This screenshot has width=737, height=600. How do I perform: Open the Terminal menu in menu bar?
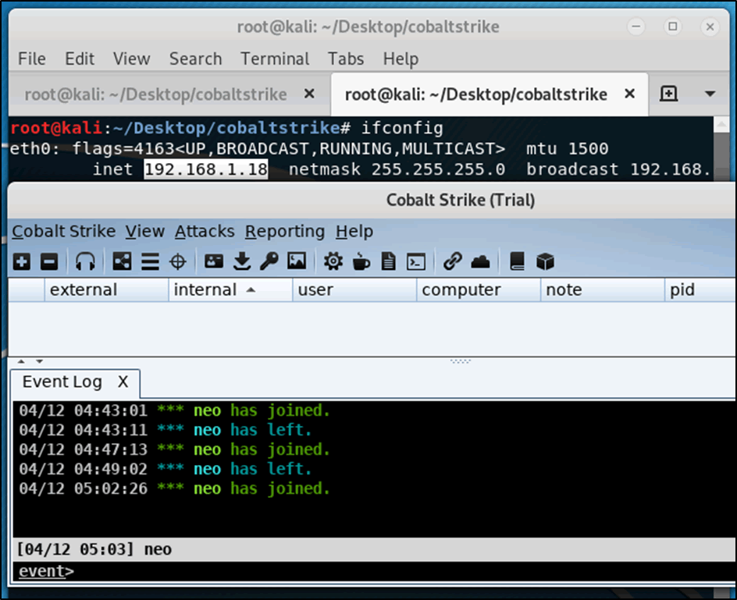click(275, 59)
